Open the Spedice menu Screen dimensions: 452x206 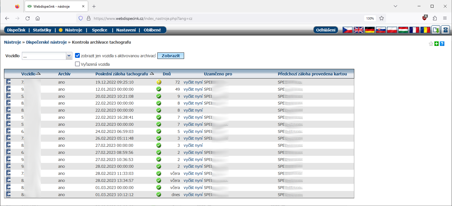tap(99, 30)
